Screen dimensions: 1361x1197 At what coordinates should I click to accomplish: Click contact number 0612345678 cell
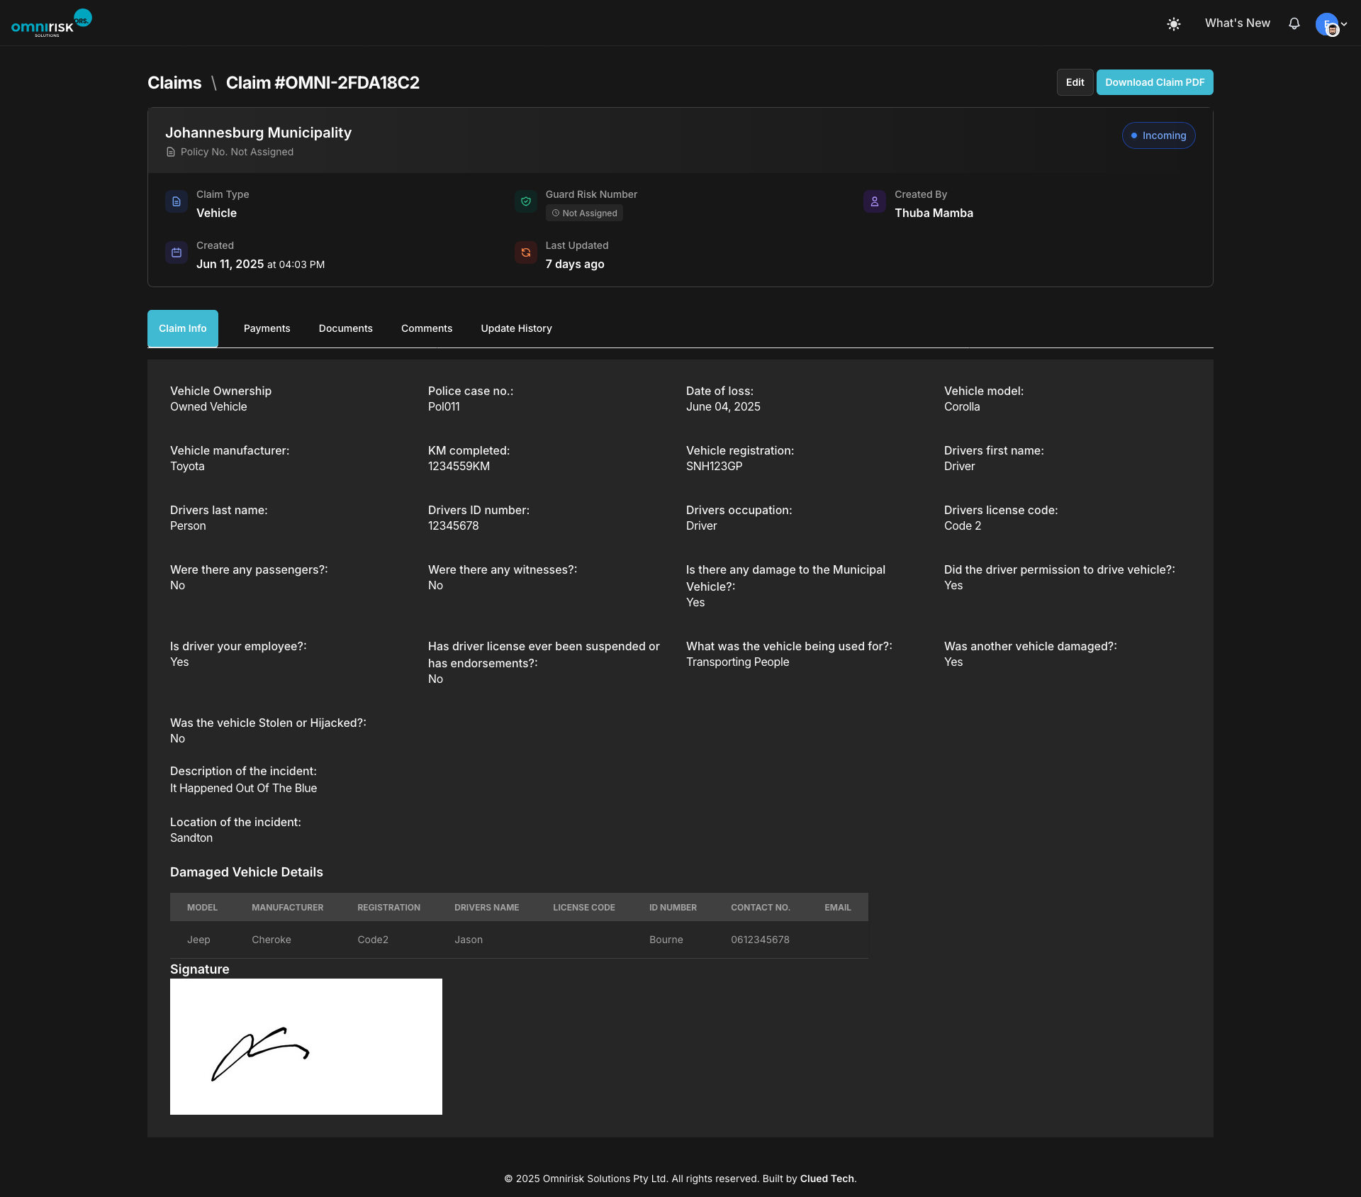[x=760, y=940]
